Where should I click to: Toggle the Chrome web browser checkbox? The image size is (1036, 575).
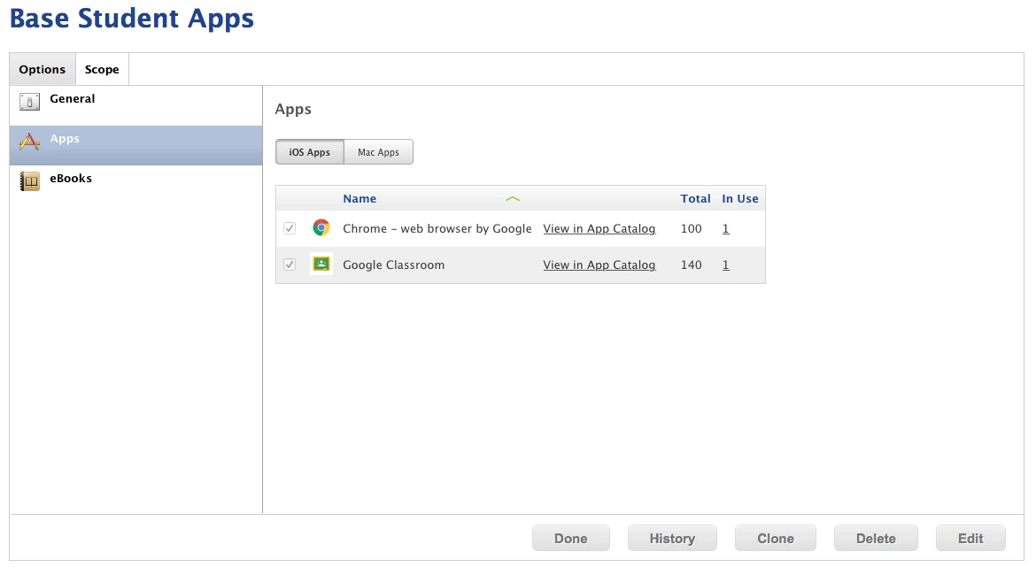(x=290, y=228)
